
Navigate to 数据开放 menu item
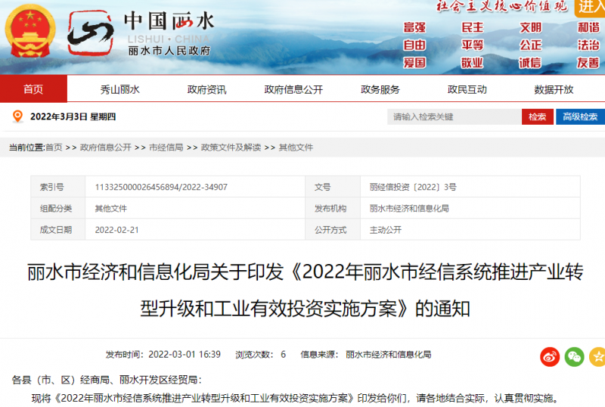point(554,89)
